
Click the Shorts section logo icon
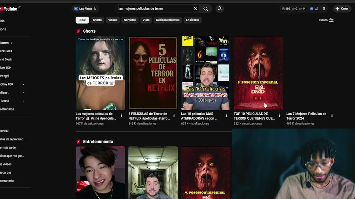[78, 31]
